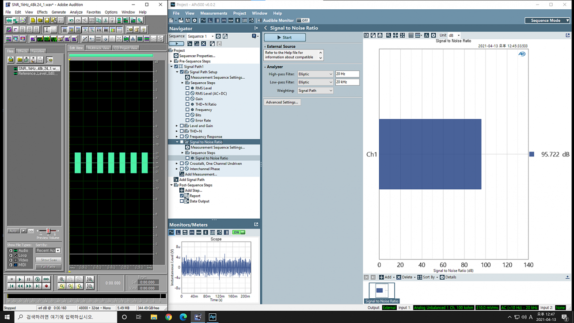Click Zoom In Vertically icon in Audition
574x323 pixels.
[x=90, y=279]
